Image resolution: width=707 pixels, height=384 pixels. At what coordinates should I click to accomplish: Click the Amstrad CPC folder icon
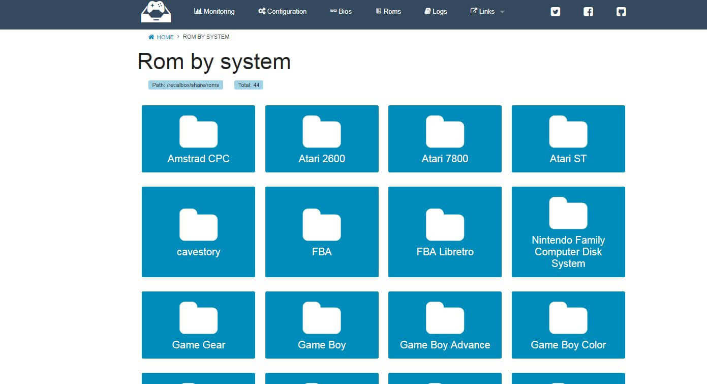coord(198,132)
